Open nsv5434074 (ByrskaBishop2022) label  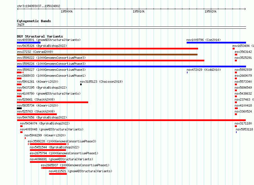point(45,123)
